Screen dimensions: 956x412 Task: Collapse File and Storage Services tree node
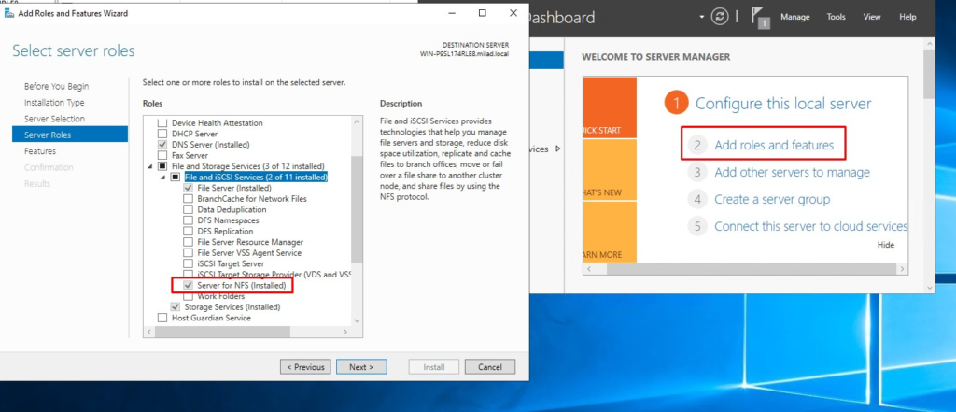(x=150, y=166)
